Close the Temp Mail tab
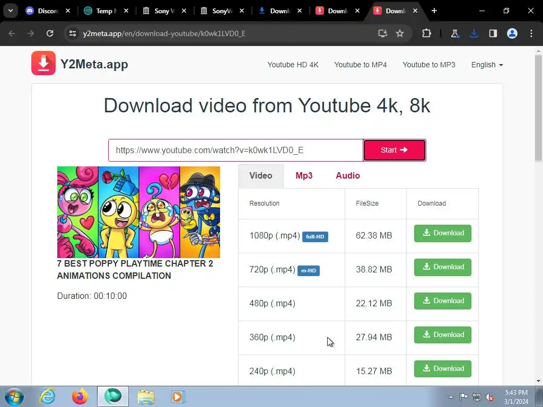This screenshot has height=407, width=543. tap(126, 11)
